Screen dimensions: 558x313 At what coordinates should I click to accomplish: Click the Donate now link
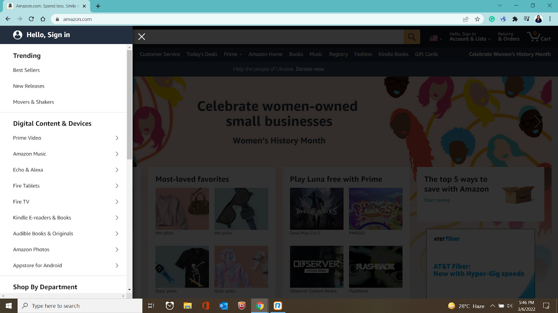click(310, 69)
